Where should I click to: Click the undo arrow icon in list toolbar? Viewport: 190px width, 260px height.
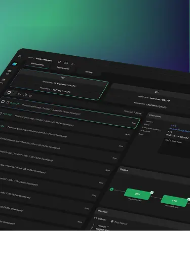coord(20,94)
